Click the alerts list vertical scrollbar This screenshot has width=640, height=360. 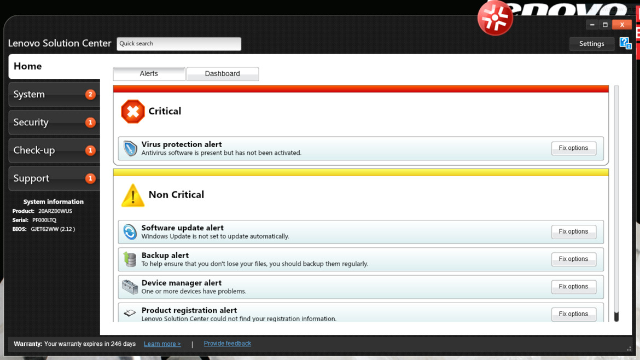616,204
